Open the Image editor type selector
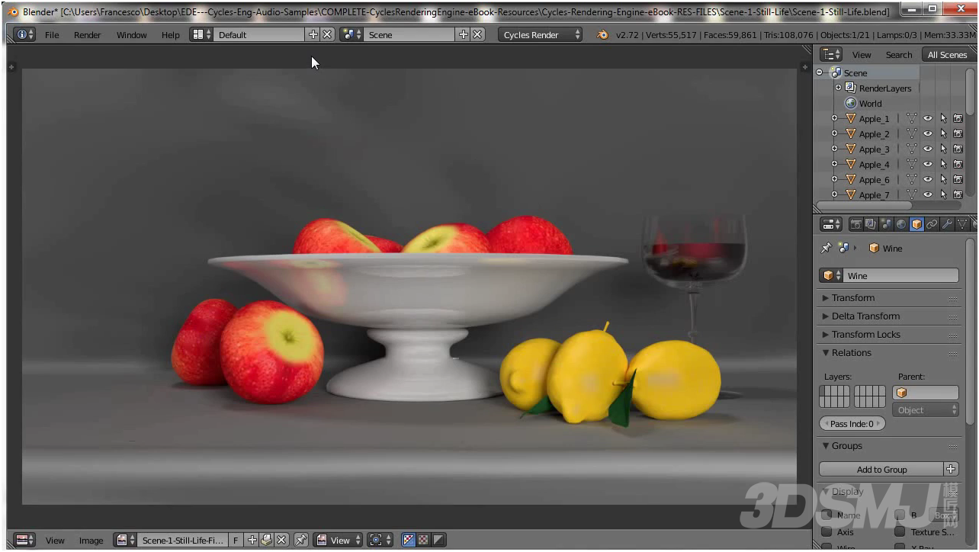 coord(26,540)
